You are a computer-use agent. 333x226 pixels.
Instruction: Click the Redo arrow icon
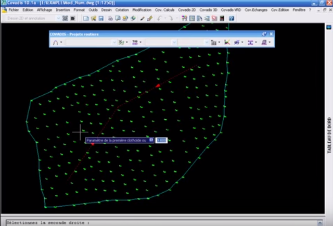(x=170, y=18)
